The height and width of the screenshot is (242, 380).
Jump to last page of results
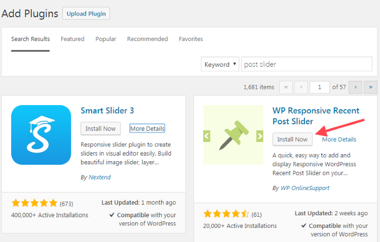pyautogui.click(x=370, y=87)
